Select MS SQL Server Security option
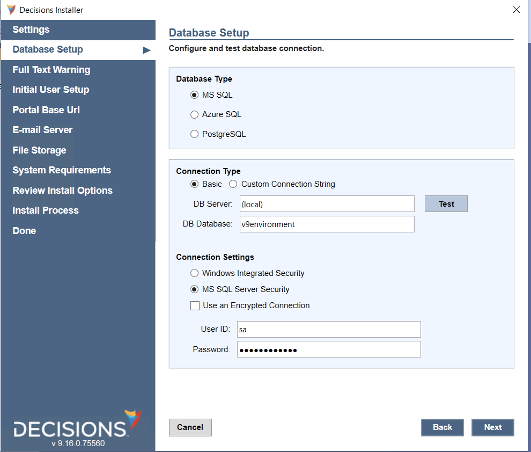The height and width of the screenshot is (452, 531). (195, 289)
